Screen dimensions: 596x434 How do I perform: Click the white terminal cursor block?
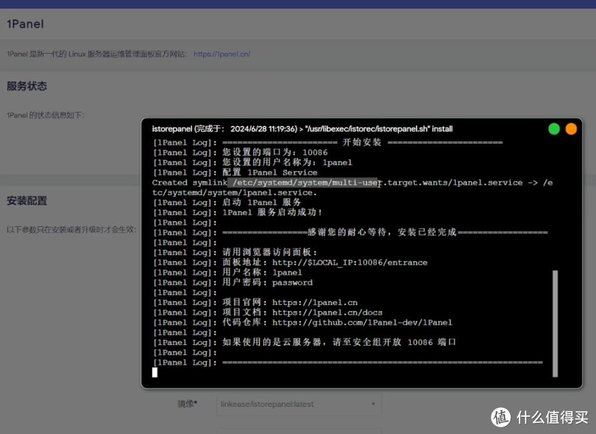click(x=155, y=372)
